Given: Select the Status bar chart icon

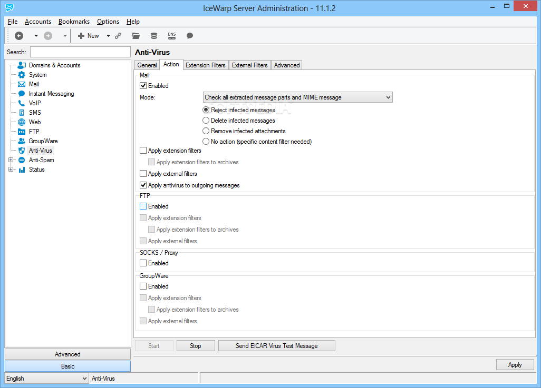Looking at the screenshot, I should pyautogui.click(x=22, y=170).
